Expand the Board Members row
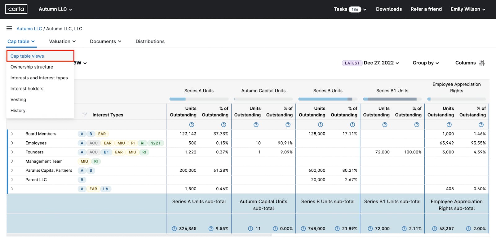 12,134
